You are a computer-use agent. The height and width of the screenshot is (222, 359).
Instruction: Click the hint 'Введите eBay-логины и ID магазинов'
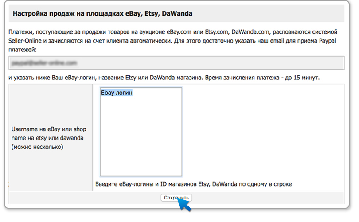[x=194, y=184]
